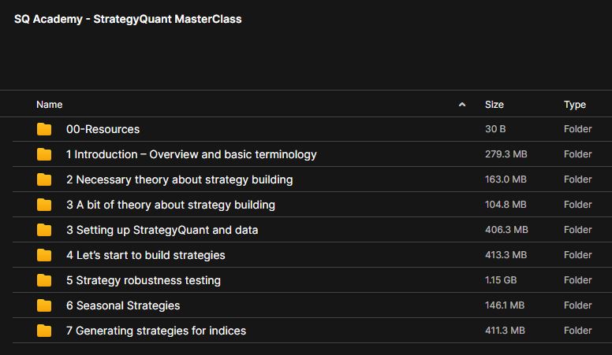Image resolution: width=612 pixels, height=355 pixels.
Task: Open 1 Introduction – Overview and basic terminology
Action: 191,154
